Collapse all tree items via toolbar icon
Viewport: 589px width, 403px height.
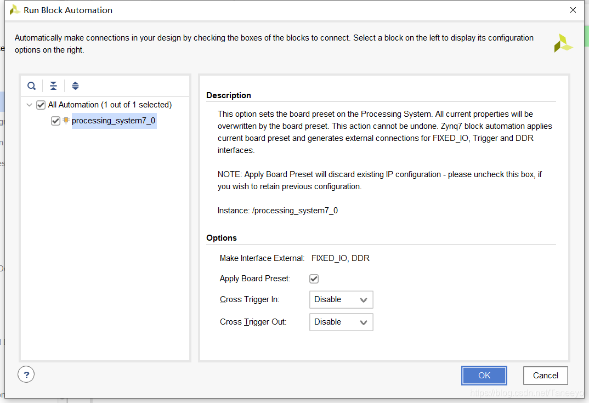(x=53, y=86)
